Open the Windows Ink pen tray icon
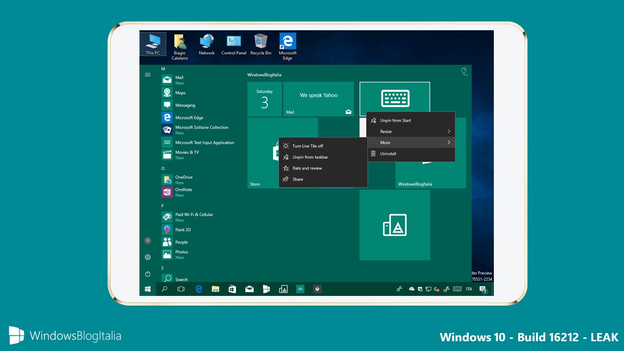 pos(447,289)
